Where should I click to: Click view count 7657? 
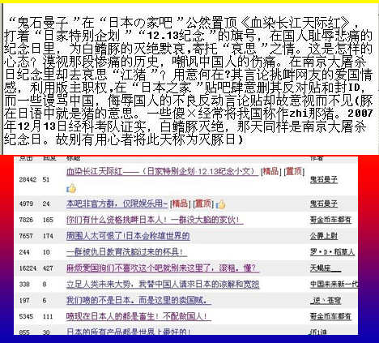(26, 236)
